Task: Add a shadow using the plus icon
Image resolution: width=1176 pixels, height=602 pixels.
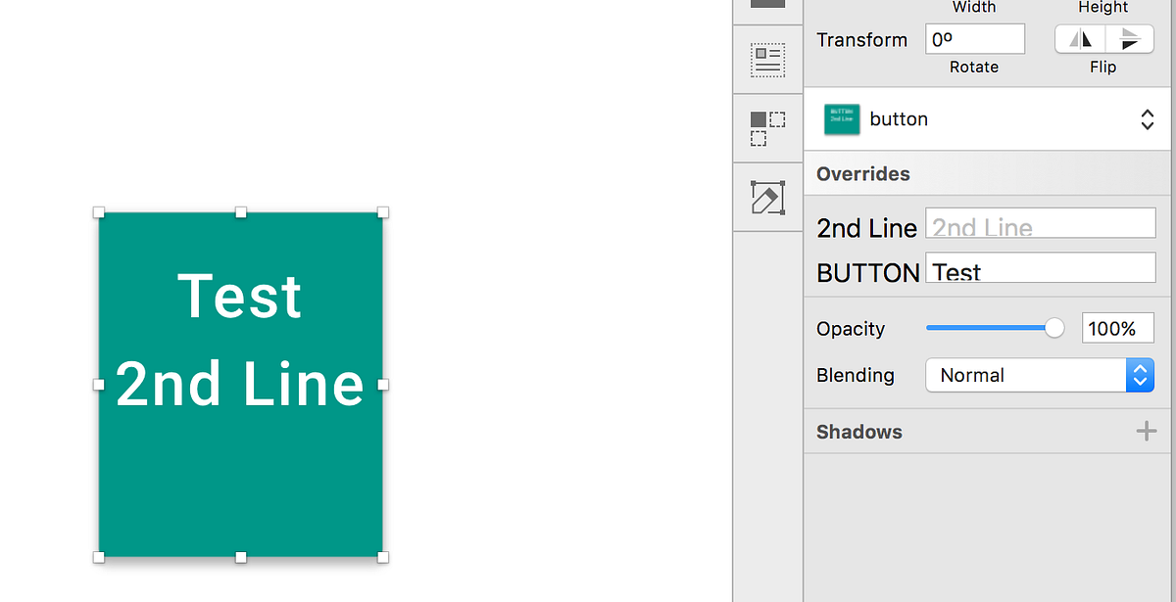Action: 1146,431
